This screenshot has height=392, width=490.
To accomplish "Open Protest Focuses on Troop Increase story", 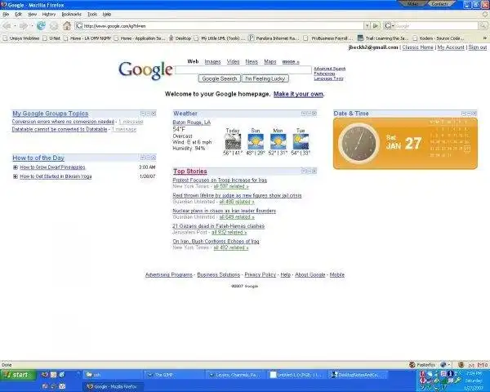I will [x=220, y=180].
